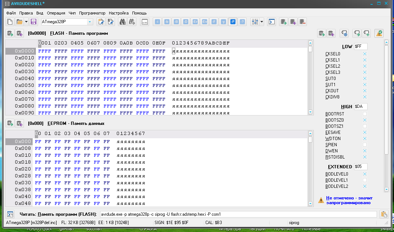Toggle the uppercase -B option button
394x232 pixels.
click(176, 22)
